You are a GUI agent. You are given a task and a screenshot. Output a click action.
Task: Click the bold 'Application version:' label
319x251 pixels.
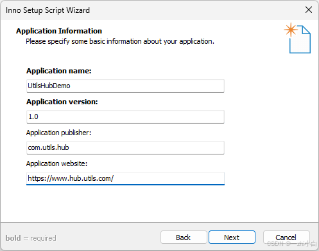pos(62,102)
